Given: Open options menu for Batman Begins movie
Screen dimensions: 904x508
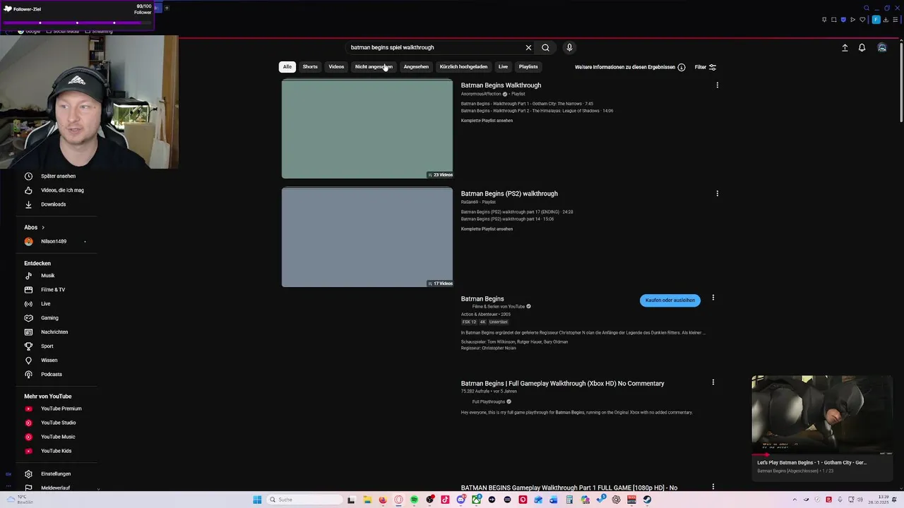Looking at the screenshot, I should (x=713, y=298).
